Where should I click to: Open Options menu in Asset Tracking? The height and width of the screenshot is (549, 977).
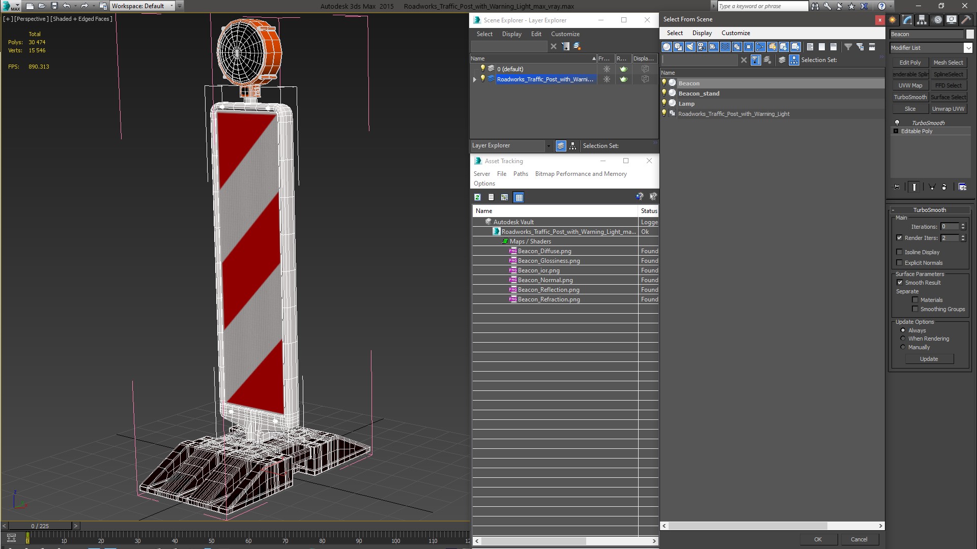coord(484,184)
